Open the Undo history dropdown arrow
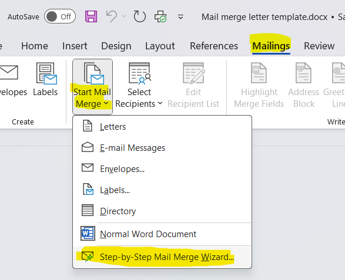The image size is (345, 280). [125, 16]
